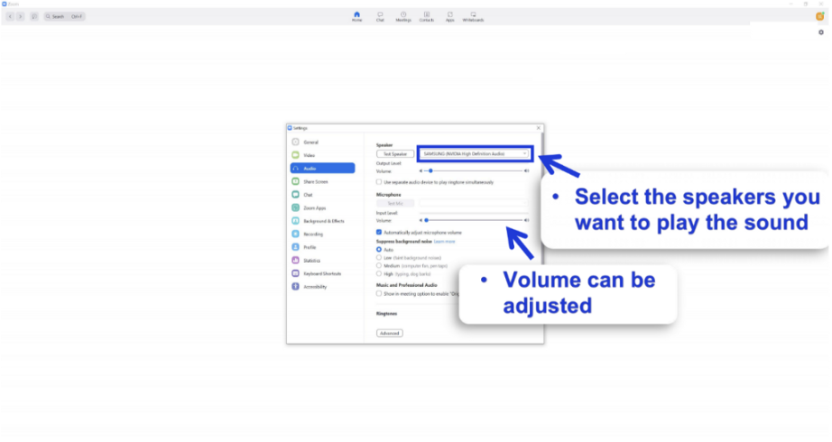Choose Medium background noise suppression
This screenshot has width=832, height=442.
(x=379, y=265)
